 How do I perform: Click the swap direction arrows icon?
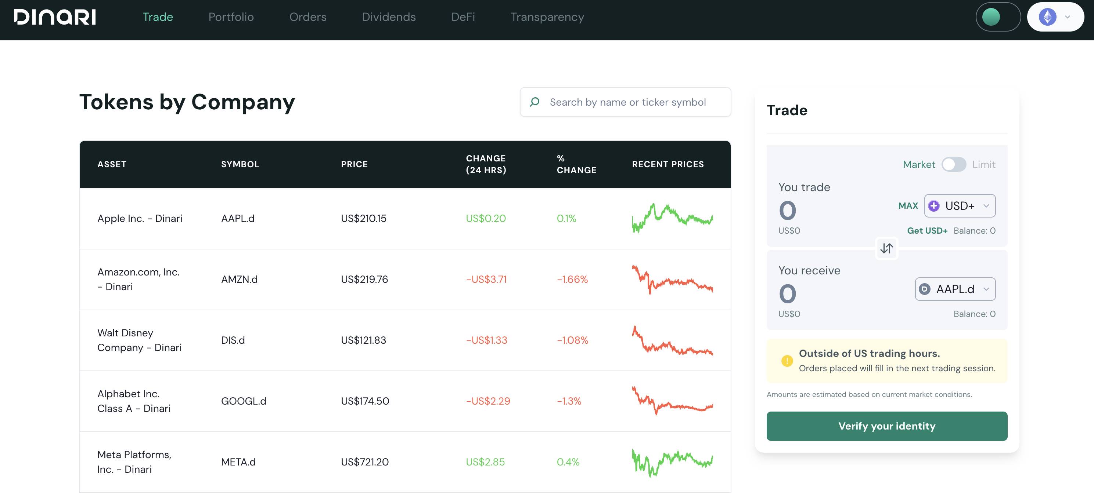[886, 248]
